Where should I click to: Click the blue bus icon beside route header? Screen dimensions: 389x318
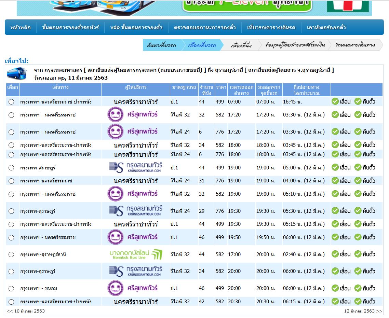(x=17, y=73)
